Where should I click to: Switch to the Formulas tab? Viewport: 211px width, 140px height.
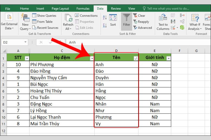[83, 9]
